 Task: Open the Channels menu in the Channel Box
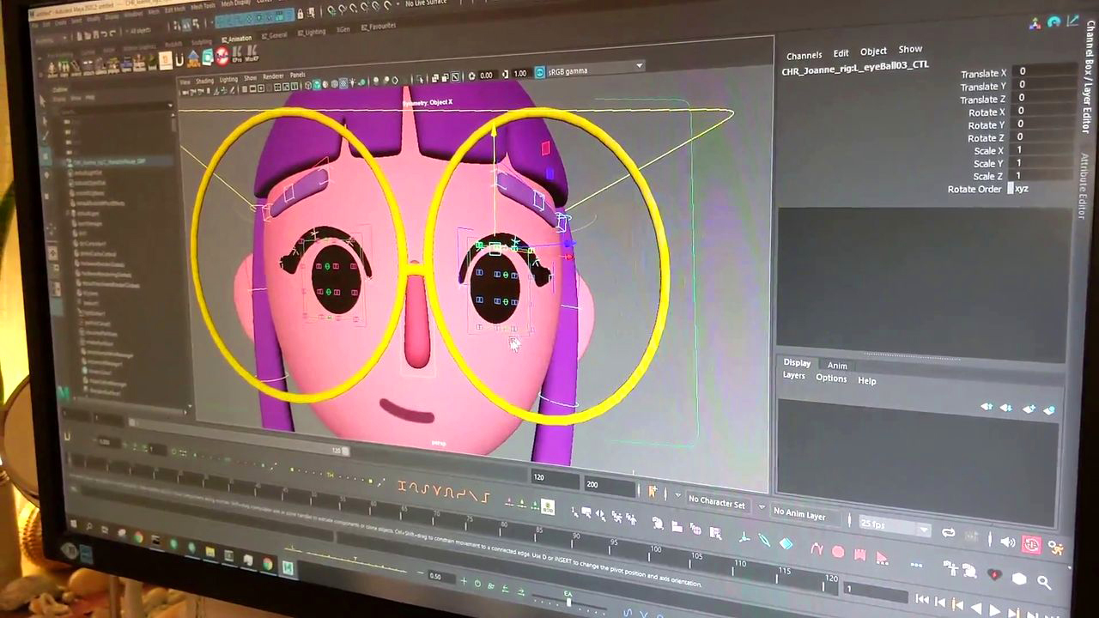805,56
